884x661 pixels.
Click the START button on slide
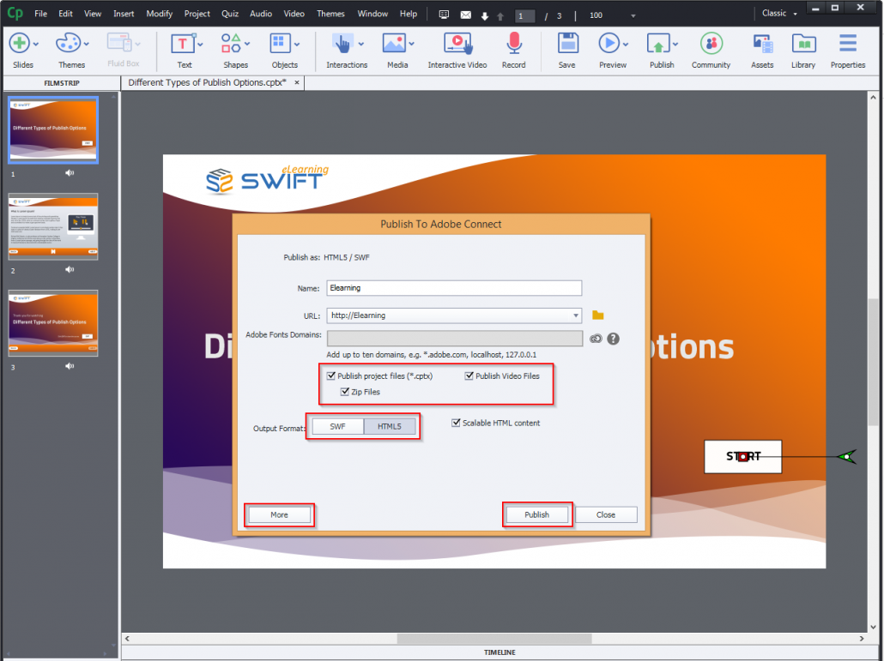point(743,457)
